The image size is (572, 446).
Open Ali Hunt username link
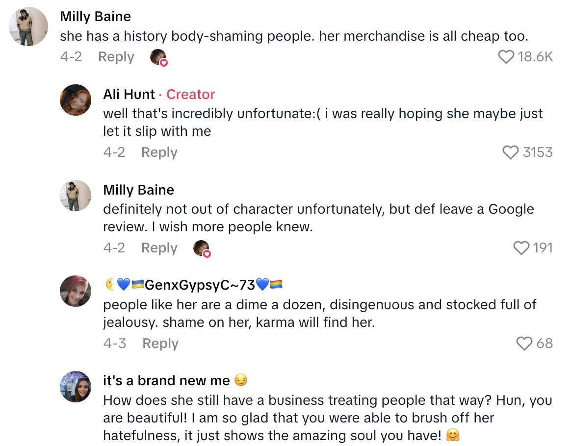[129, 94]
